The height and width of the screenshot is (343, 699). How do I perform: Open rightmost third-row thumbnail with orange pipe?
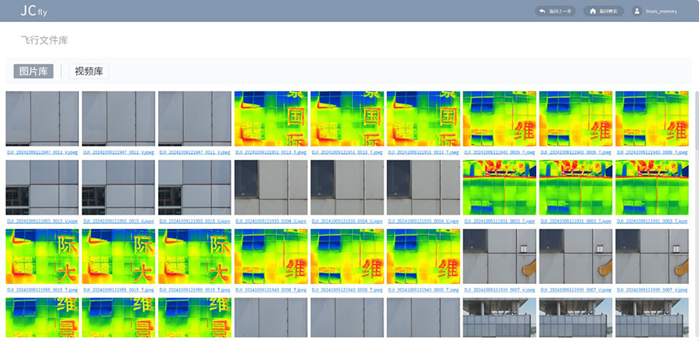click(x=651, y=256)
